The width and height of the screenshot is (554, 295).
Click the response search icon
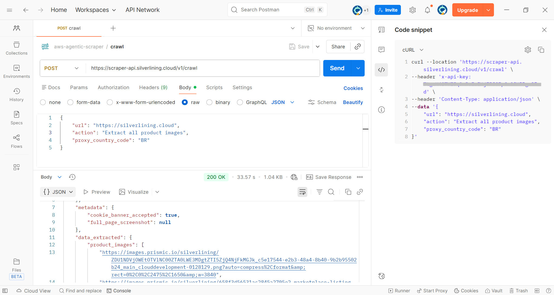tap(331, 192)
